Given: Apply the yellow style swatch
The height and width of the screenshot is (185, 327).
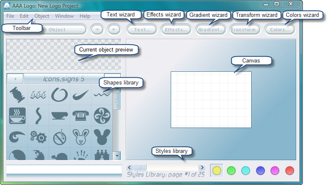Looking at the screenshot, I should pos(217,171).
